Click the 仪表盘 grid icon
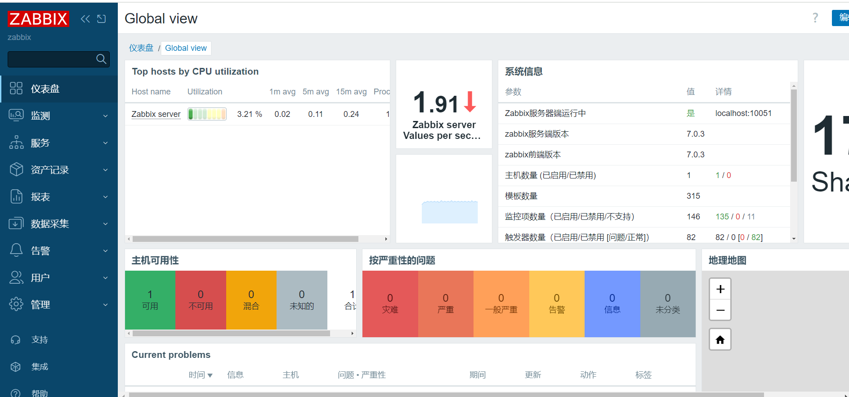Screen dimensions: 849x397 coord(16,88)
